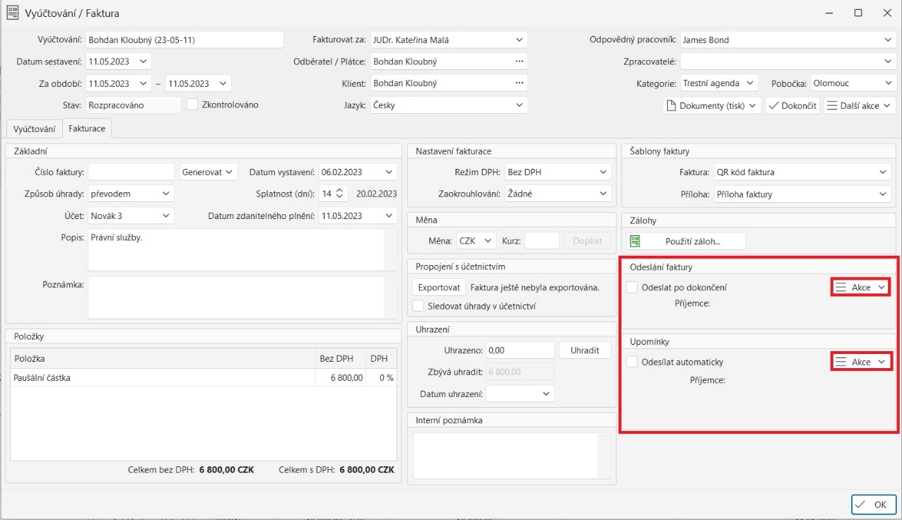Image resolution: width=902 pixels, height=520 pixels.
Task: Tick the Zkontrolováno checkbox
Action: pos(192,105)
